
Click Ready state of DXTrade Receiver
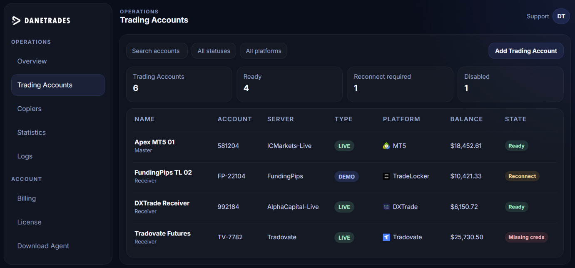pos(516,207)
